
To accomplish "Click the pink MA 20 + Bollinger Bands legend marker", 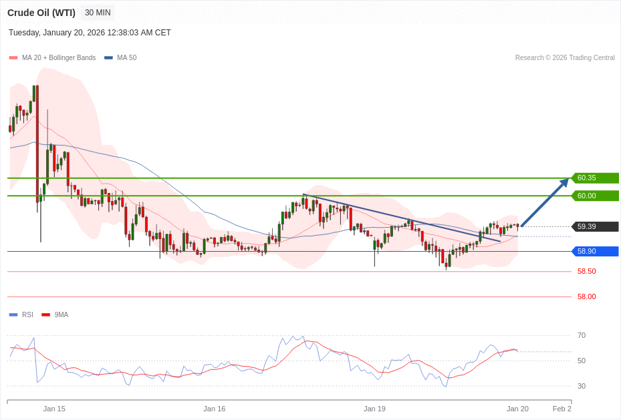I will pos(12,57).
